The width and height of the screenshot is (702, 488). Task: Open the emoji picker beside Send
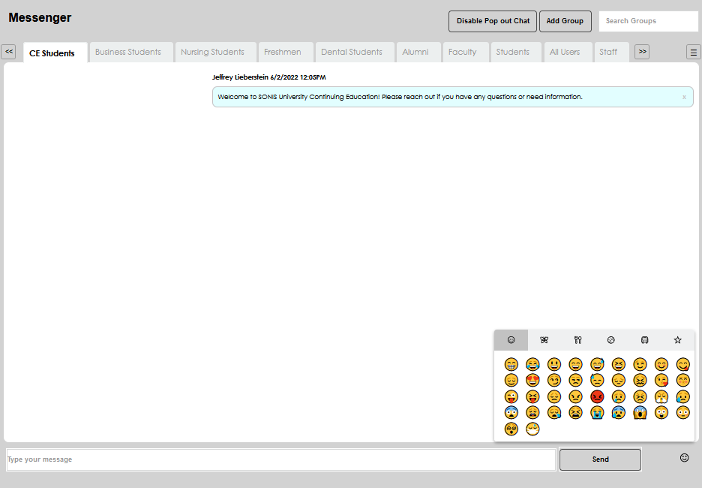click(x=684, y=457)
